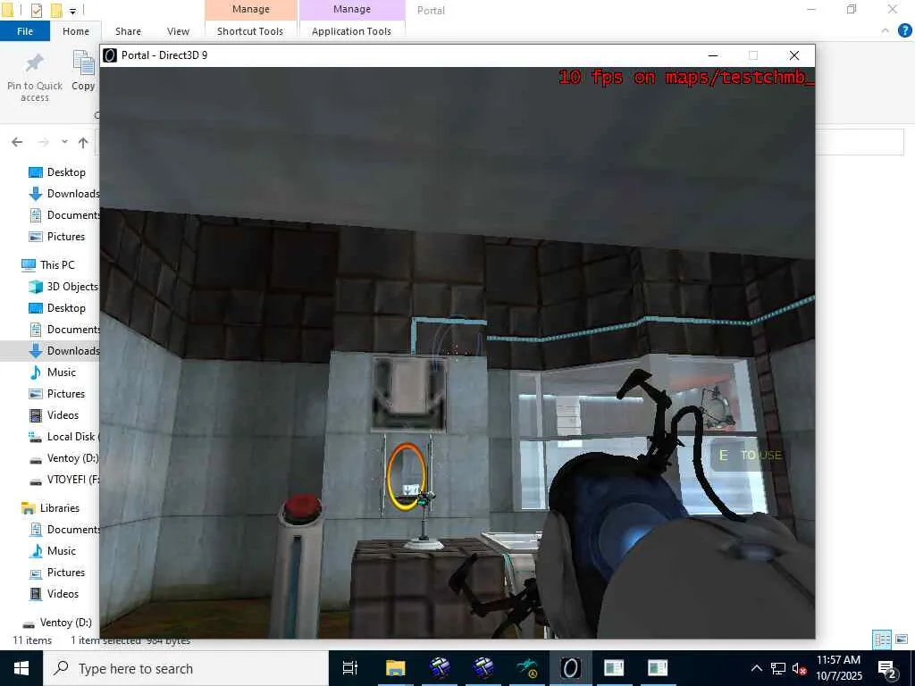
Task: Select Desktop under Quick access
Action: 57,172
